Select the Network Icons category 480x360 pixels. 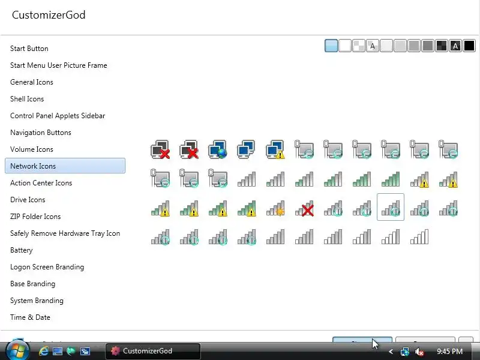tap(65, 166)
